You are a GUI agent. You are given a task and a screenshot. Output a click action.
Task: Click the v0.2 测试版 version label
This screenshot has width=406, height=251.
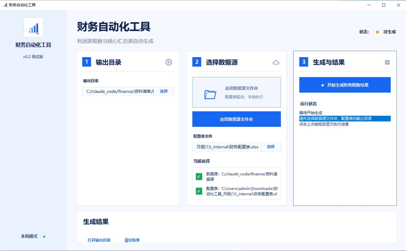coord(33,57)
